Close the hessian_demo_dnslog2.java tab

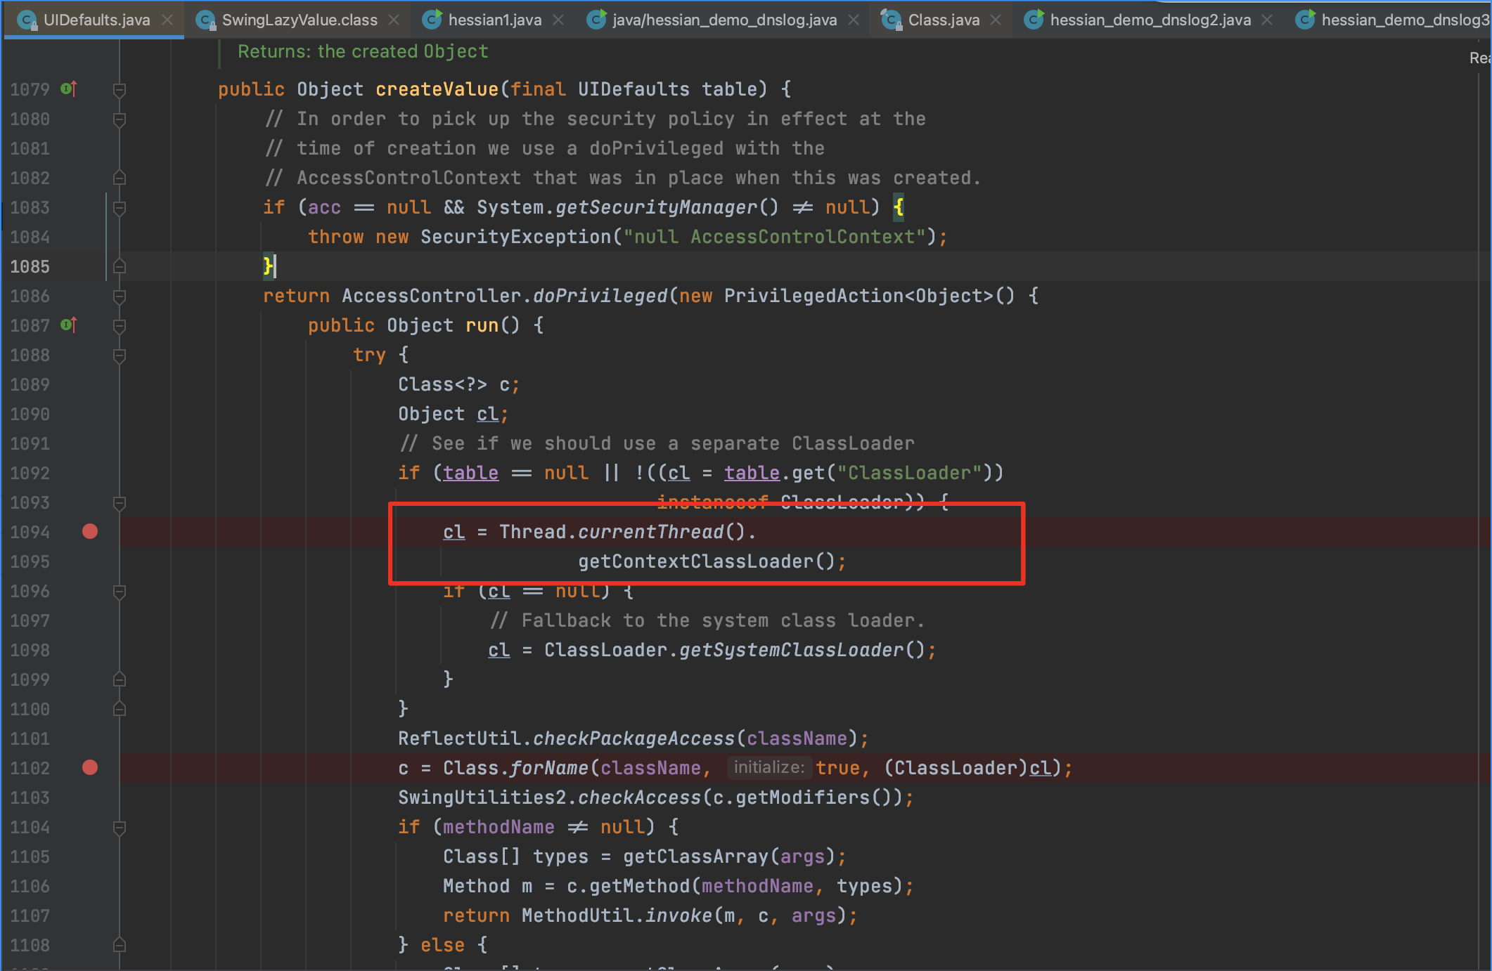(1267, 20)
